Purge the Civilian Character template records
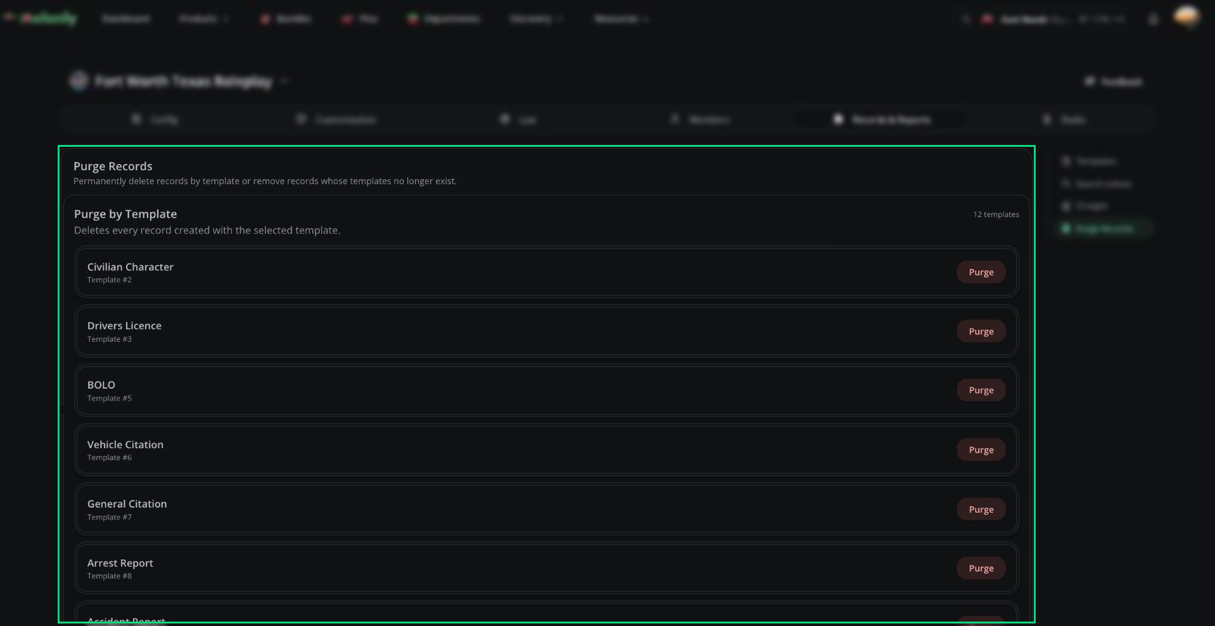 coord(981,272)
